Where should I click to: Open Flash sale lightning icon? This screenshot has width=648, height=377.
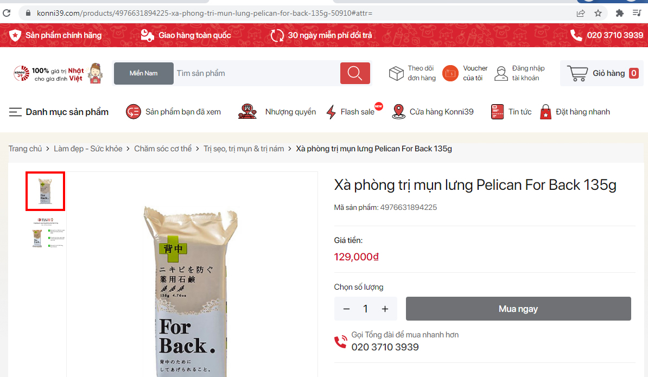pyautogui.click(x=331, y=112)
